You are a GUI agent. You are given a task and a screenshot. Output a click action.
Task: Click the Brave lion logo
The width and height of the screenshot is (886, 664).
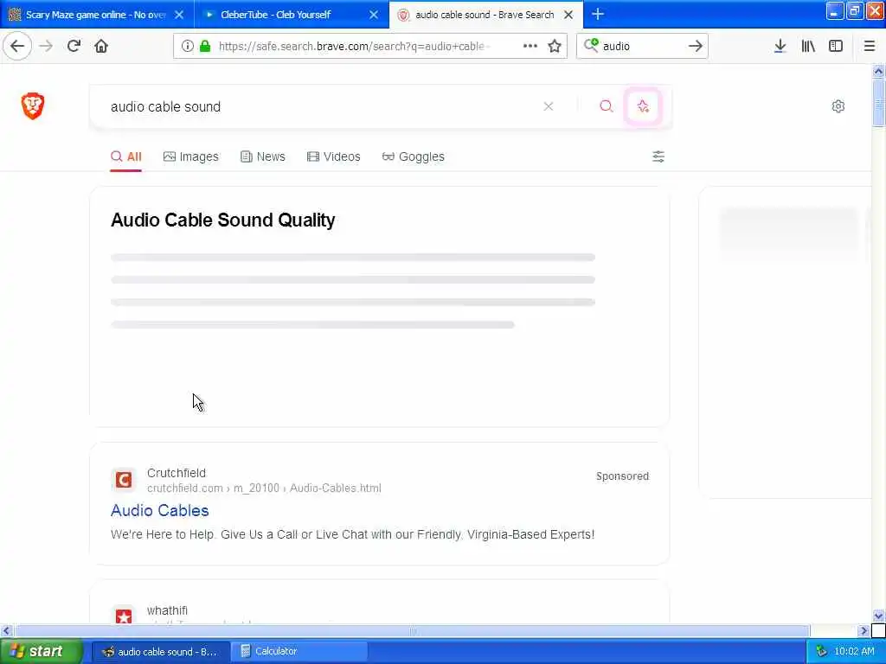click(x=33, y=105)
